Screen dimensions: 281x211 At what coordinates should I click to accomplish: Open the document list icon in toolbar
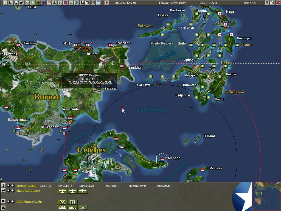click(11, 3)
